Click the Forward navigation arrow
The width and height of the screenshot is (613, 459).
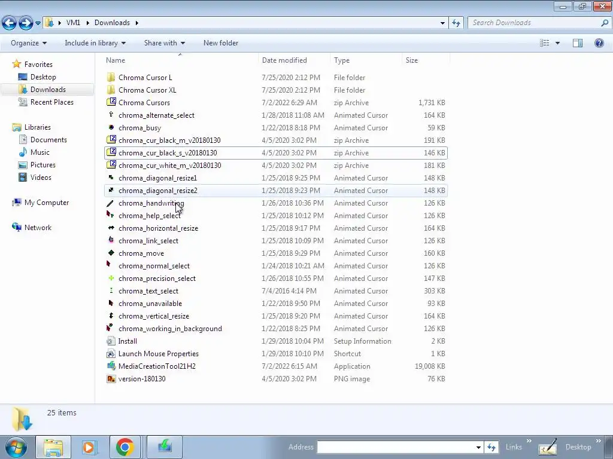[26, 23]
